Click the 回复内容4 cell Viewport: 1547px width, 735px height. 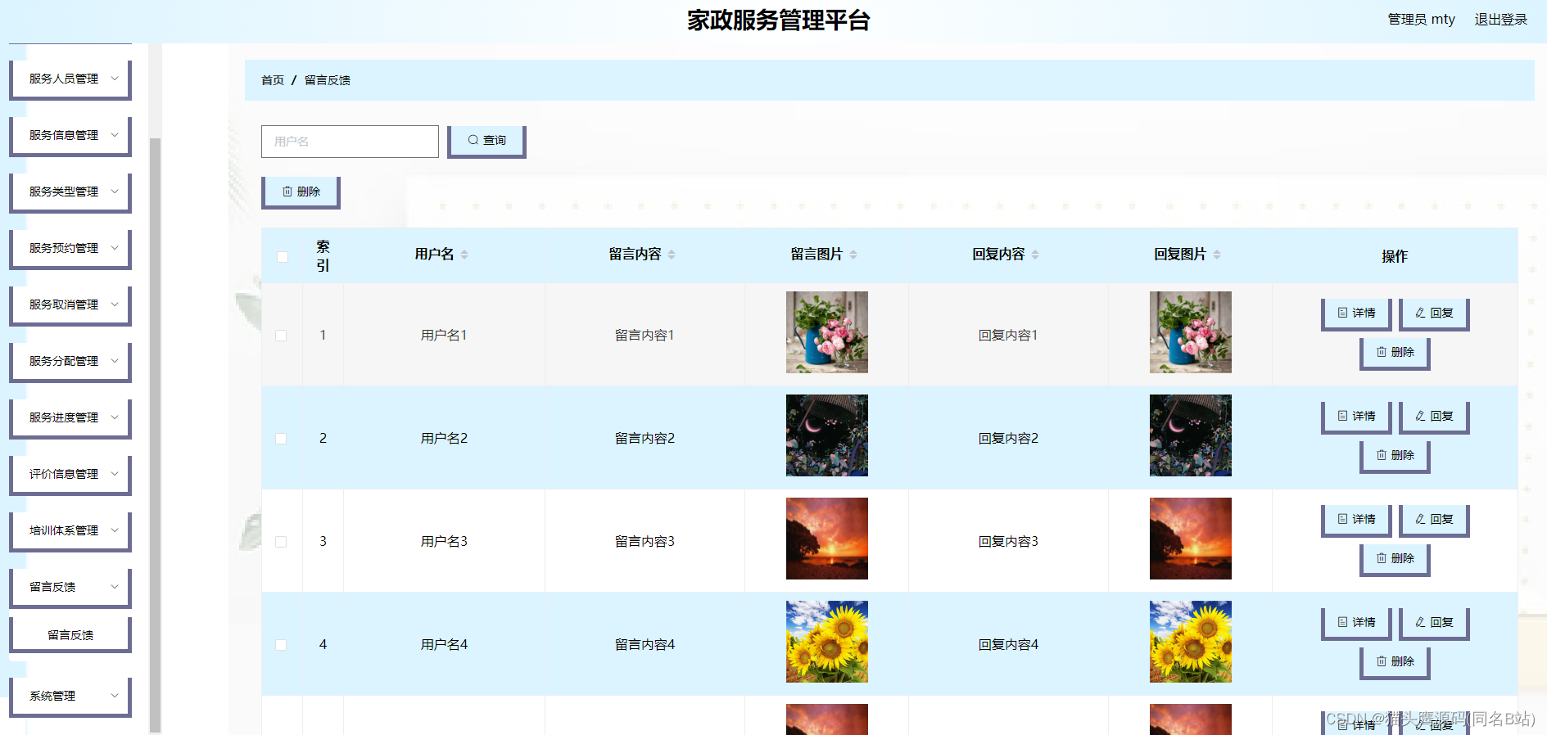tap(1008, 645)
